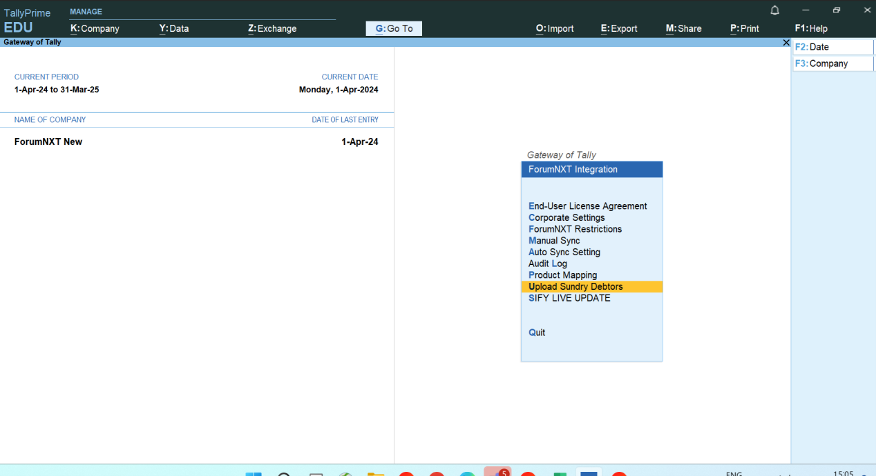876x476 pixels.
Task: Click the G: Go To button
Action: pos(394,28)
